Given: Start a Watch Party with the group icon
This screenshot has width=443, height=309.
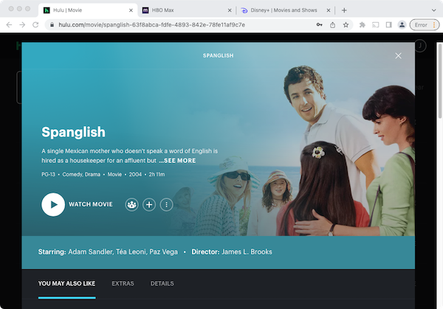Looking at the screenshot, I should click(131, 204).
